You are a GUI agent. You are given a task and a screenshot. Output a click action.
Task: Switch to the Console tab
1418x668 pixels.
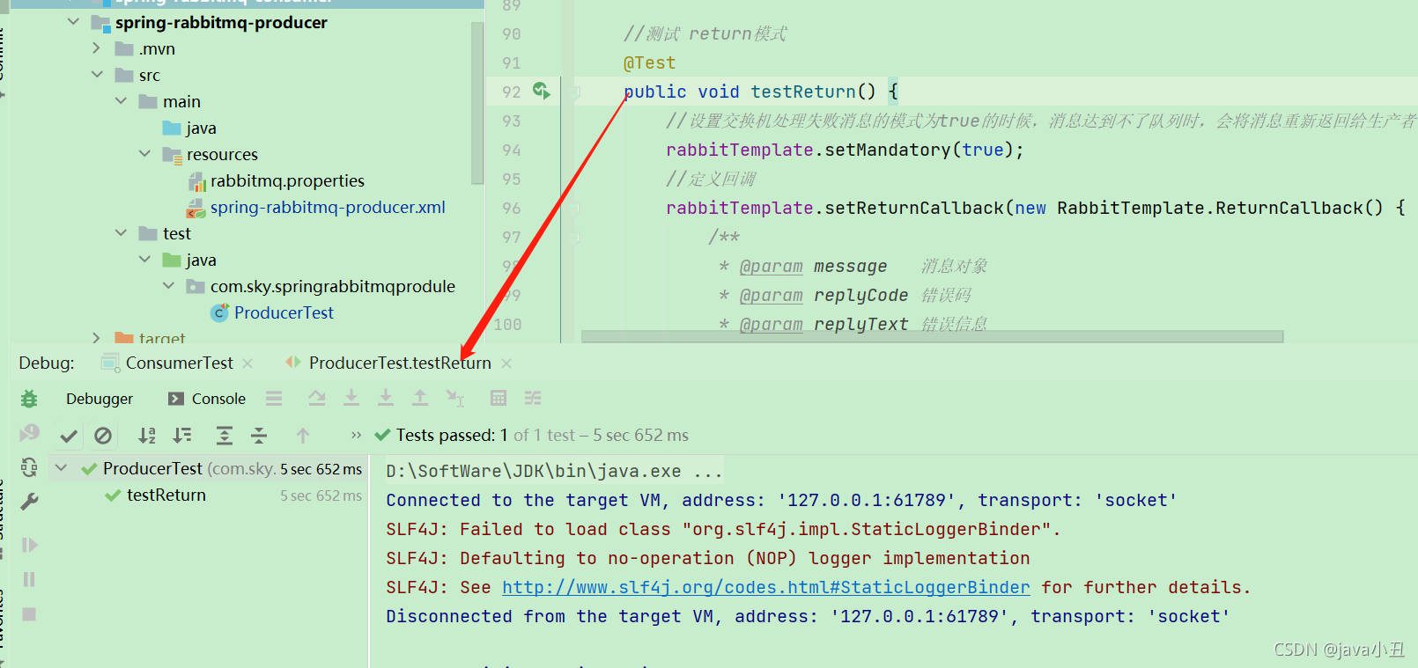[x=207, y=399]
